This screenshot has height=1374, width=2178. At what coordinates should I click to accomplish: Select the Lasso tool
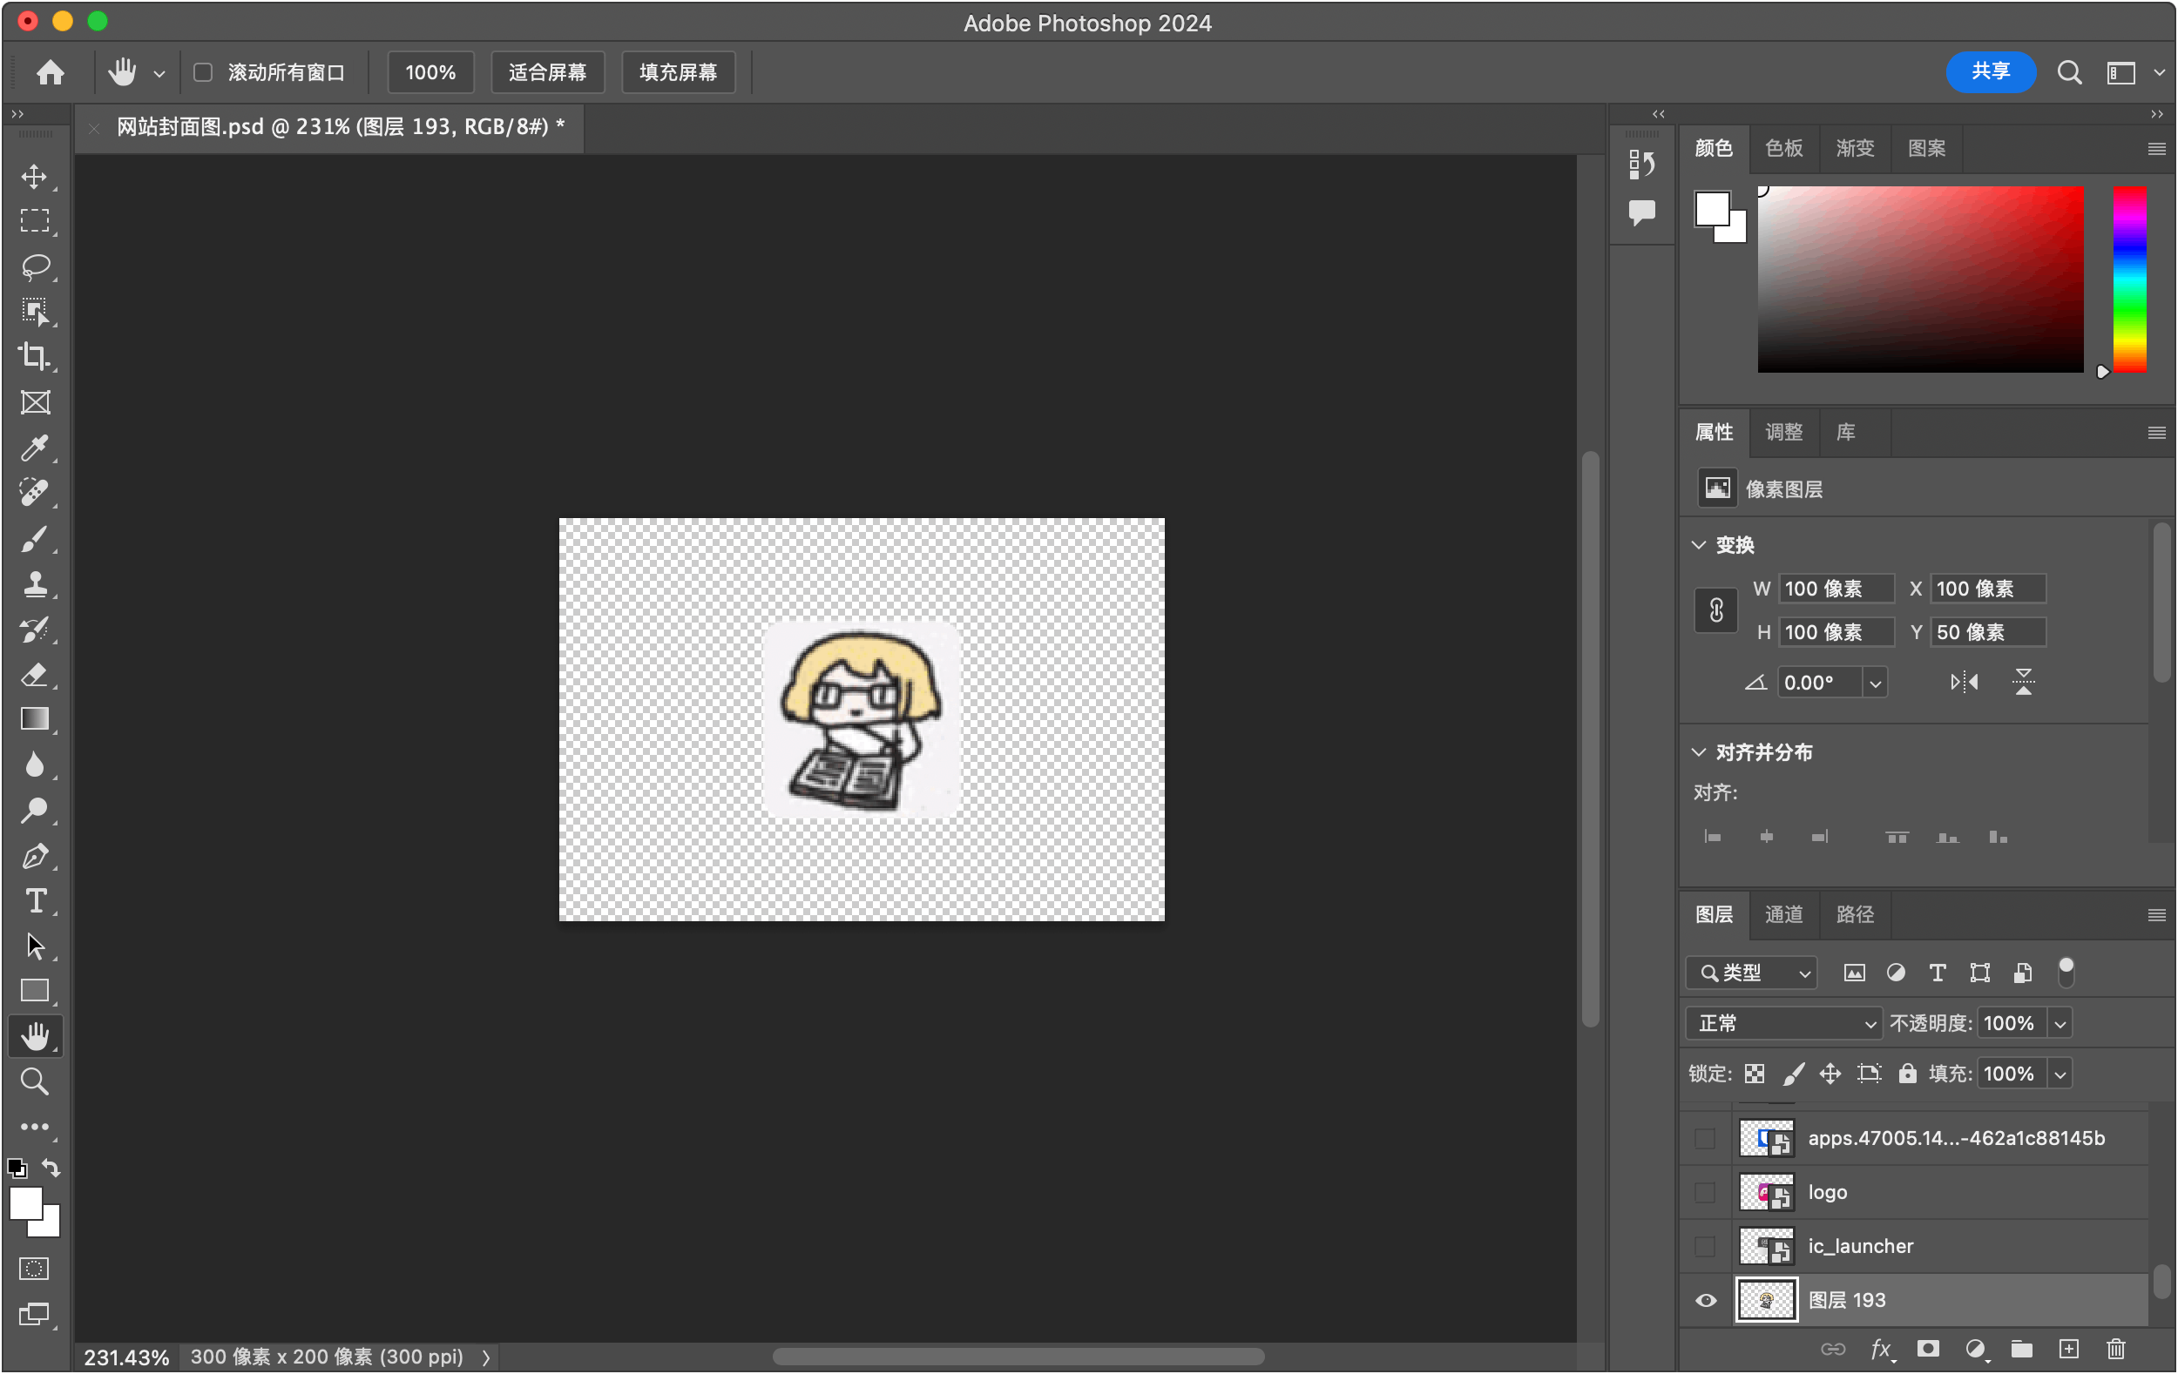tap(34, 266)
